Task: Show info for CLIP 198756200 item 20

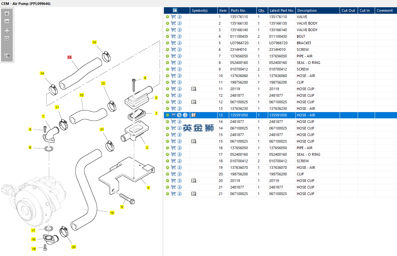Action: click(179, 174)
